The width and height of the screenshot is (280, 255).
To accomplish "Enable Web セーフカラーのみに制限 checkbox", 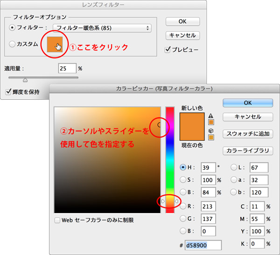I will pos(57,220).
